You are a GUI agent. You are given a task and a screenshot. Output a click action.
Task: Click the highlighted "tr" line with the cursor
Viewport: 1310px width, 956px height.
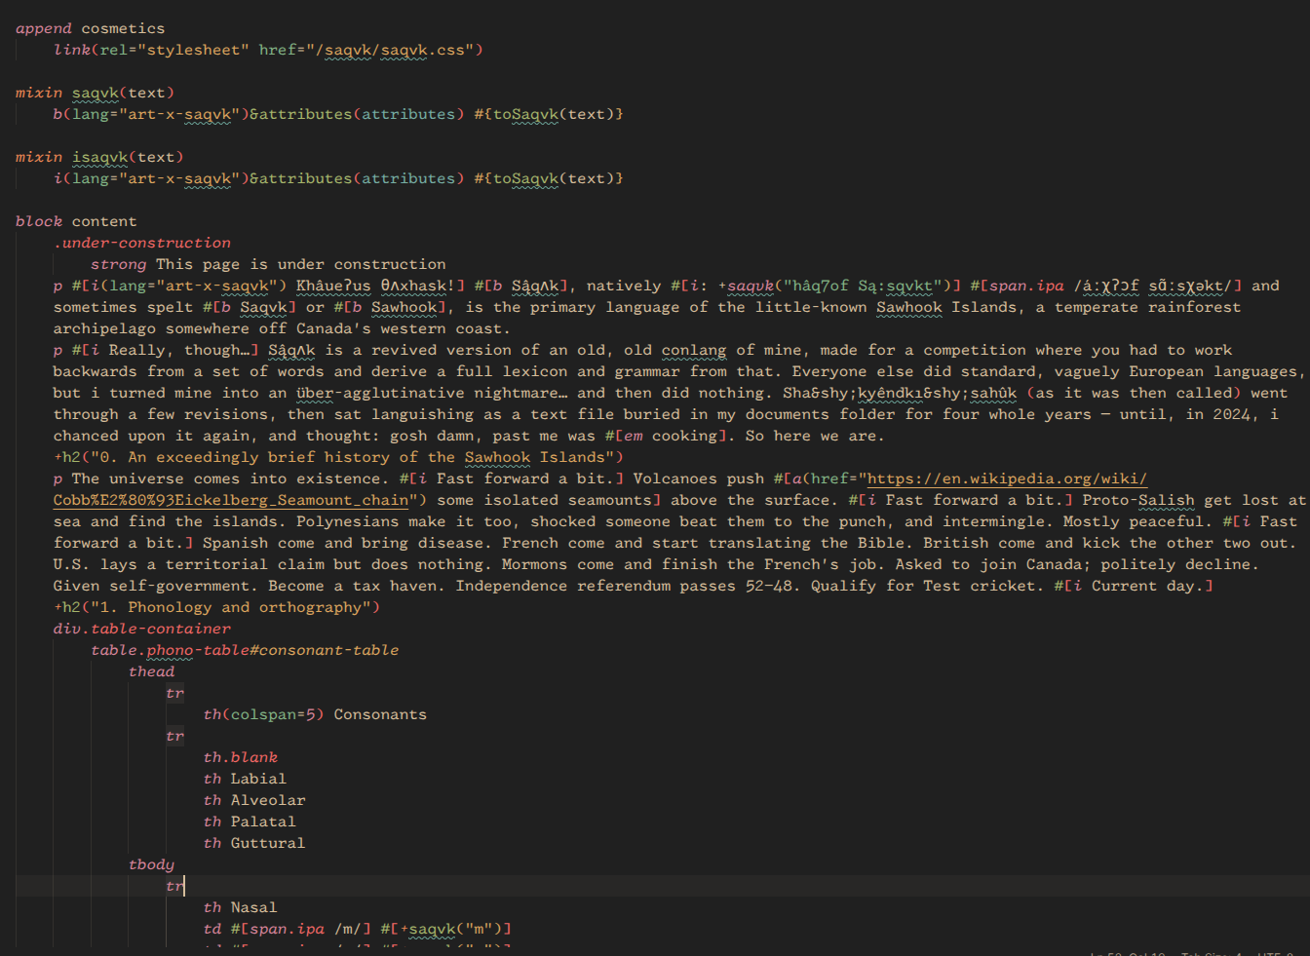(174, 886)
